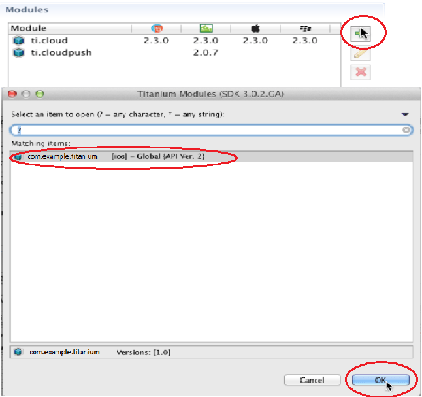This screenshot has width=422, height=397.
Task: Click the red X remove module button
Action: (361, 73)
